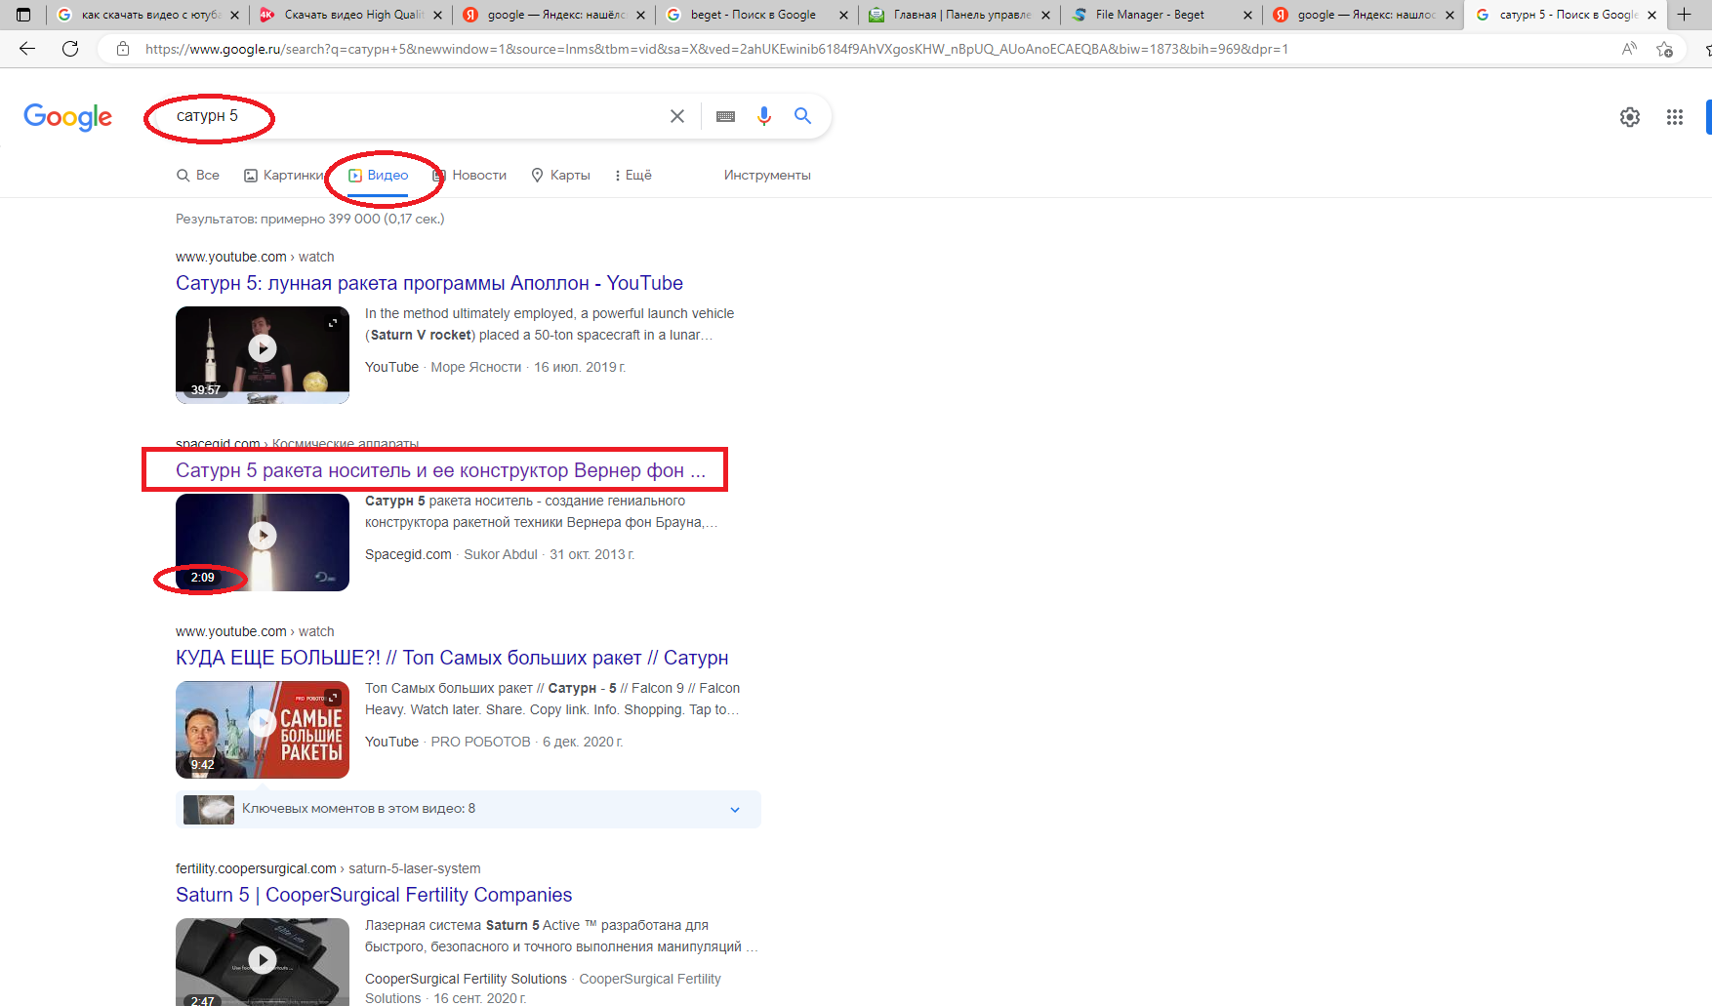
Task: Play the 2:47 CooperSurgical laser video thumbnail
Action: pyautogui.click(x=263, y=962)
